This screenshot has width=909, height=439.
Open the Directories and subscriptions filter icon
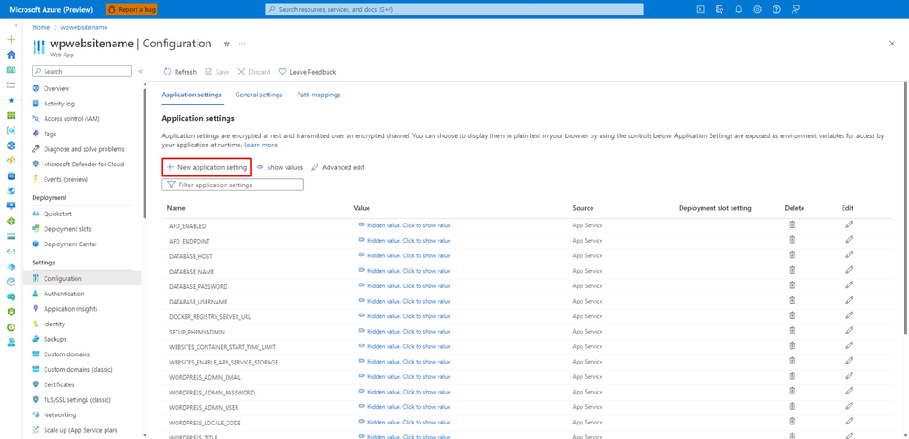point(720,9)
